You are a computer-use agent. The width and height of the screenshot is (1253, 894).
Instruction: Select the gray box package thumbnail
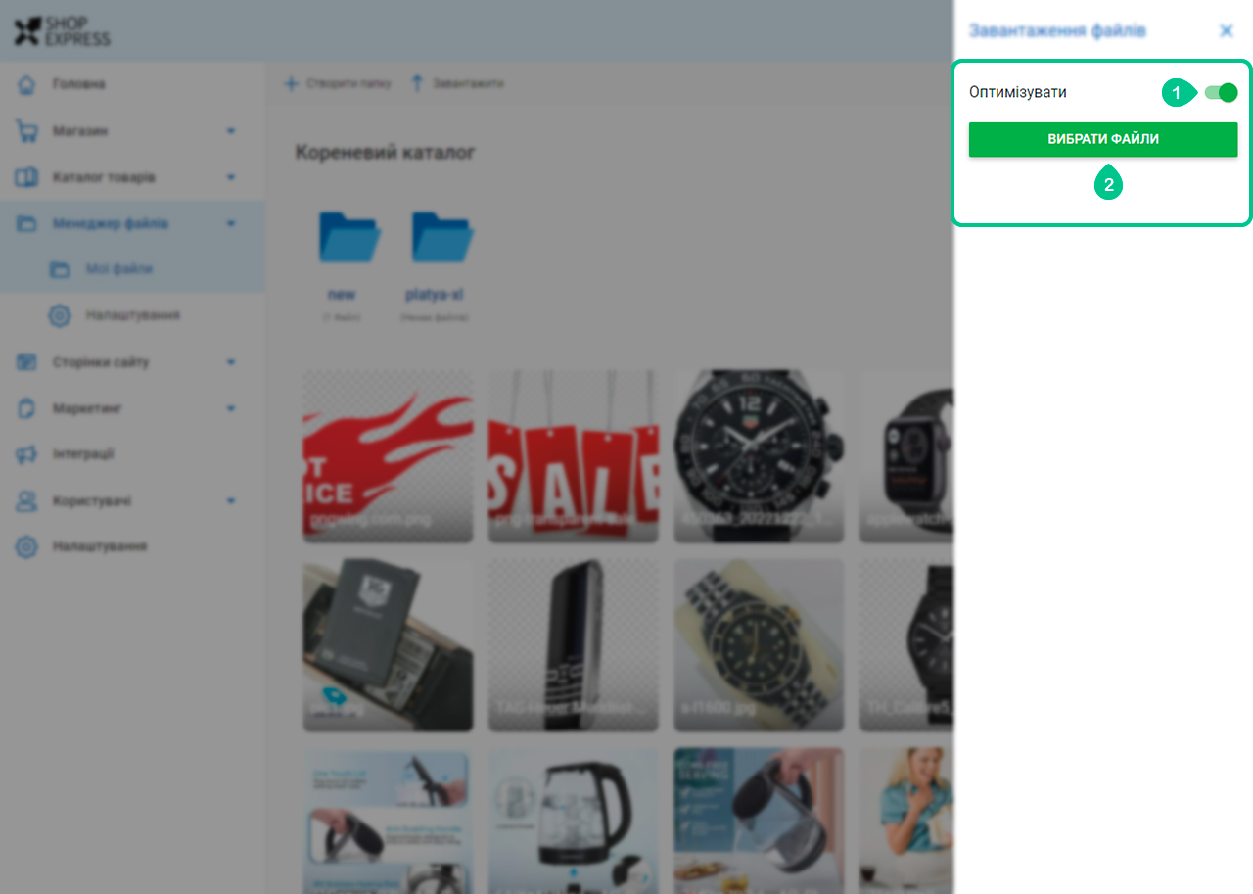pos(388,645)
